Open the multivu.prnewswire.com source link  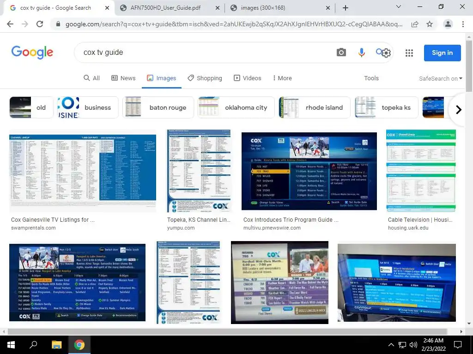pyautogui.click(x=272, y=228)
